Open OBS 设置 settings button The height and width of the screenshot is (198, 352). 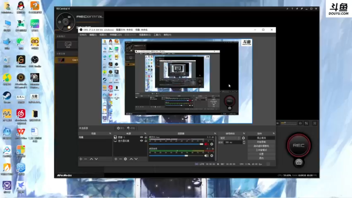point(261,154)
